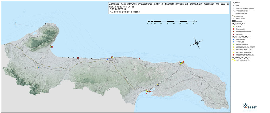Click the blue marker at the inland western city

(38, 68)
